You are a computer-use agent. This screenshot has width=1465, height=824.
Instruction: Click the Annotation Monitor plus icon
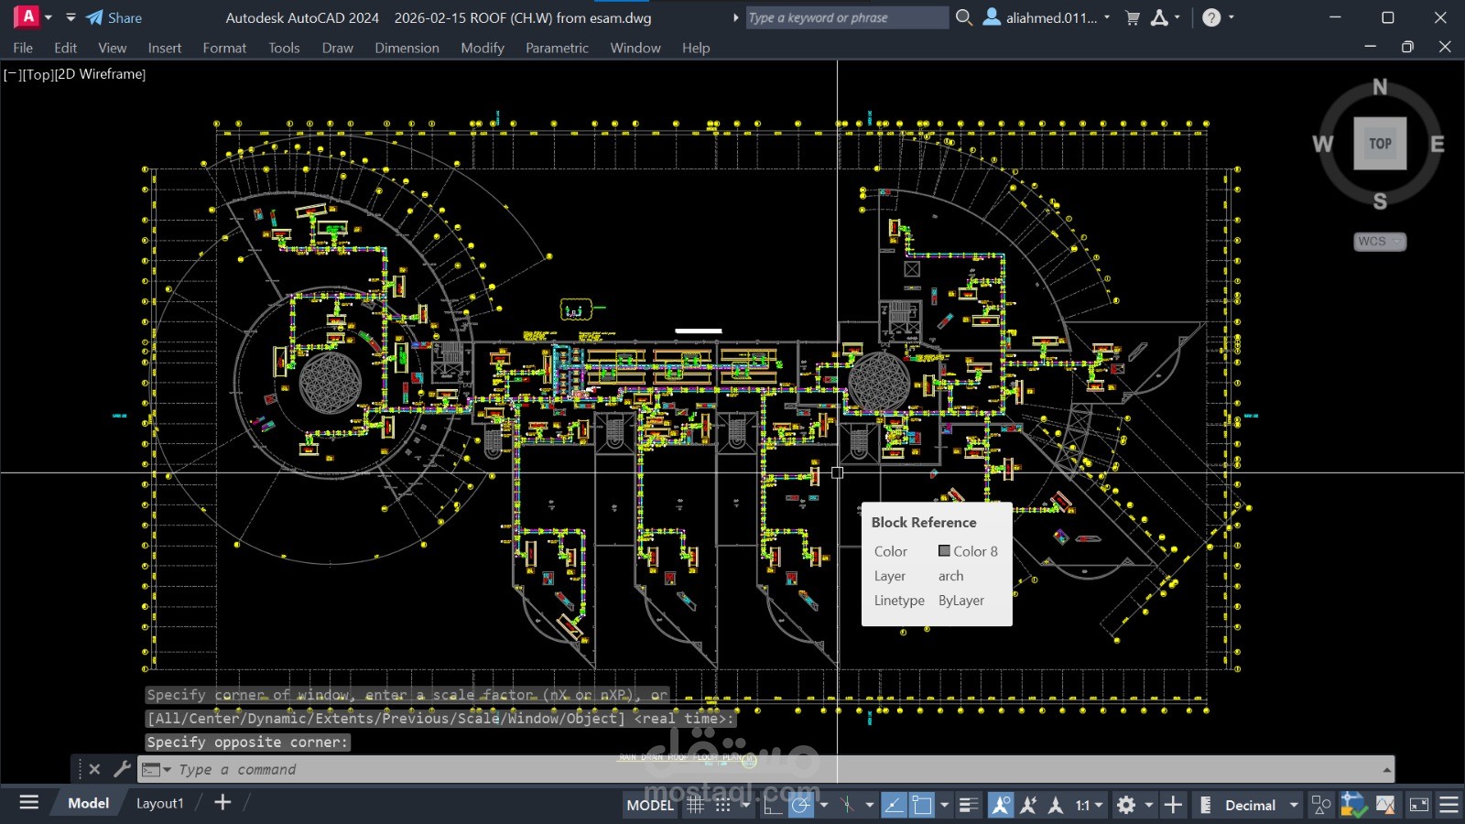[1173, 805]
